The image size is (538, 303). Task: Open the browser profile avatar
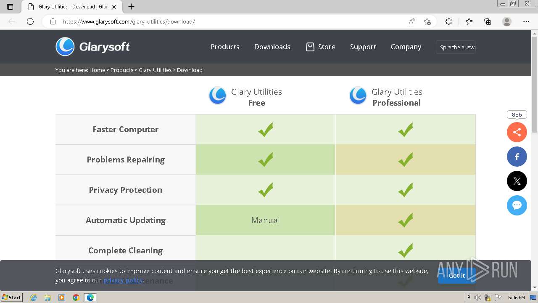pos(507,21)
